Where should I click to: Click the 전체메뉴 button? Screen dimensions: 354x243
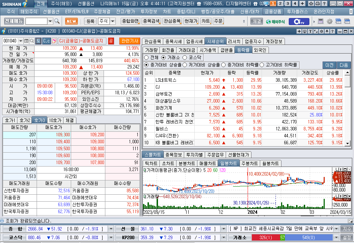(x=14, y=21)
